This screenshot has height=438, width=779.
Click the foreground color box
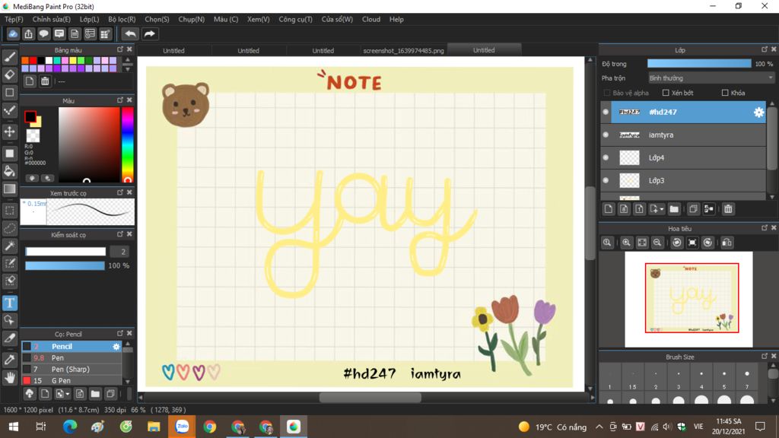point(30,116)
